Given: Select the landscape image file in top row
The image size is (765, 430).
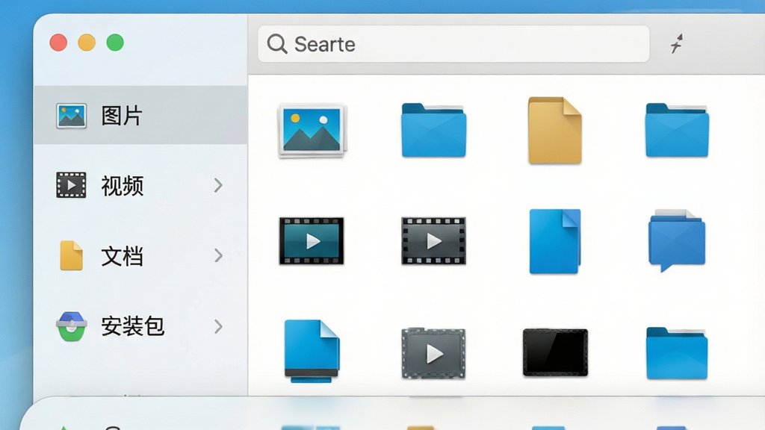Looking at the screenshot, I should [312, 130].
